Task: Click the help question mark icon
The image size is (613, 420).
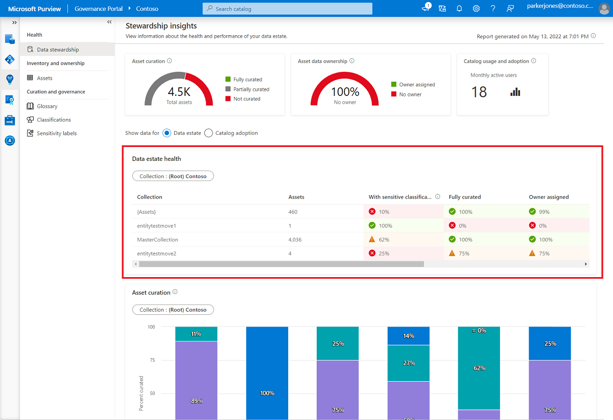Action: [x=493, y=9]
